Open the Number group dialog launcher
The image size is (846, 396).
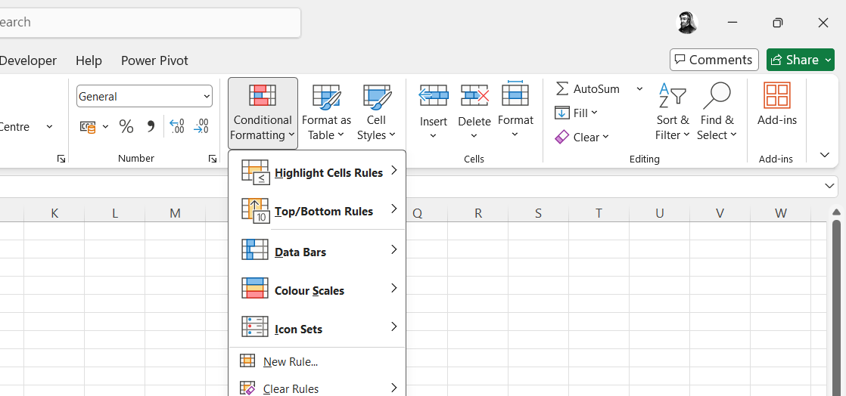point(213,159)
